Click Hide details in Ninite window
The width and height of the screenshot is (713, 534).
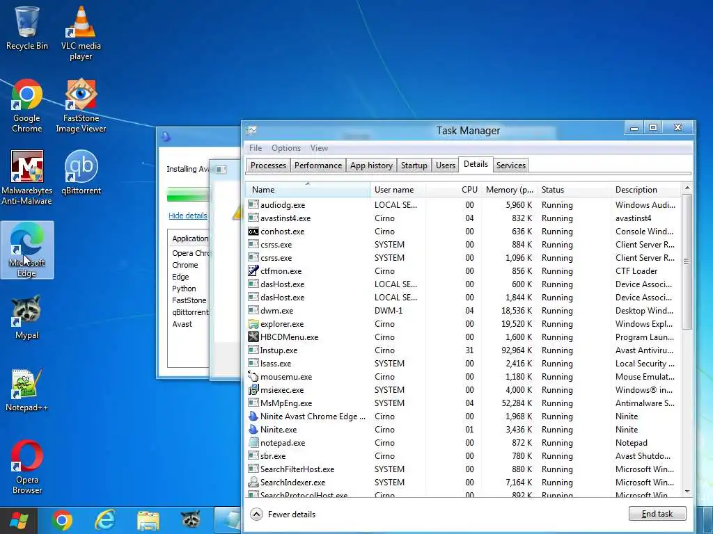coord(188,216)
